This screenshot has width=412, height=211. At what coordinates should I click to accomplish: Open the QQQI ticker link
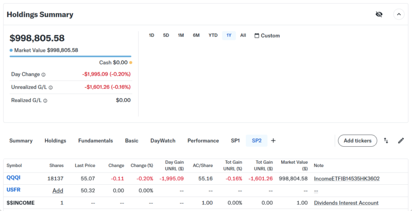pyautogui.click(x=13, y=178)
